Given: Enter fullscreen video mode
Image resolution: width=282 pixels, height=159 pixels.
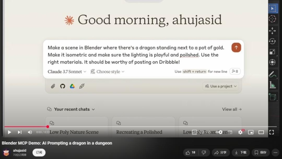Looking at the screenshot, I should coord(272,132).
